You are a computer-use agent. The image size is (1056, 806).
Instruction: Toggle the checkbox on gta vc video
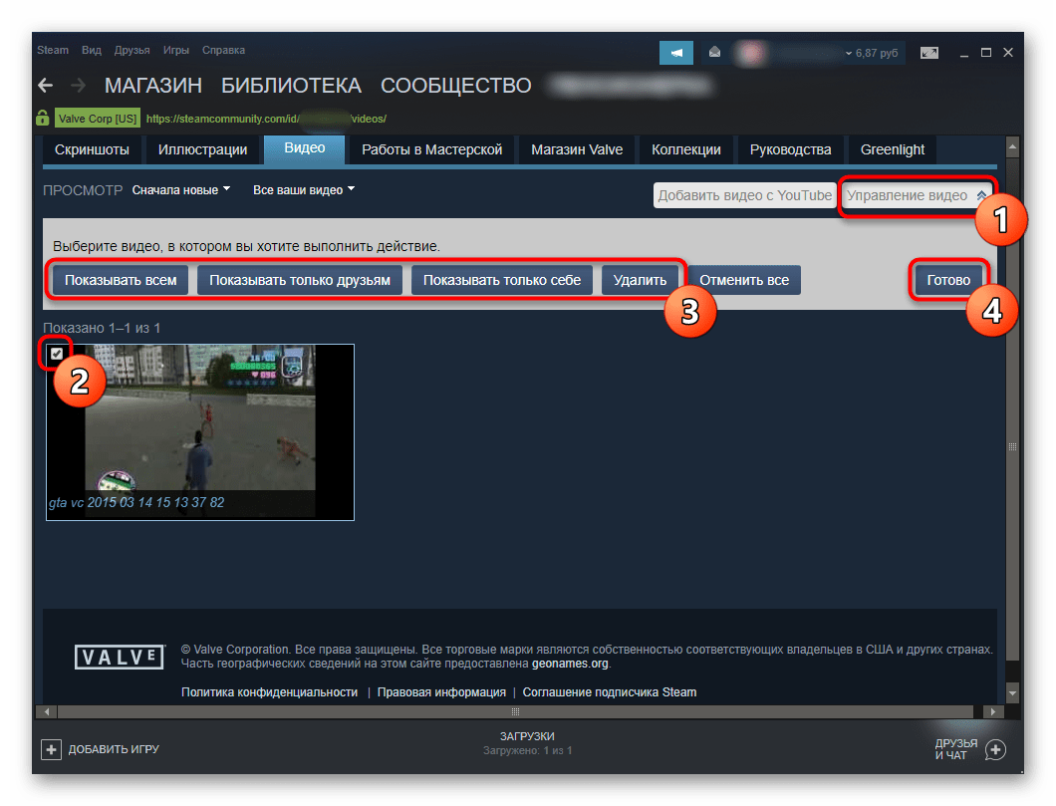pyautogui.click(x=57, y=354)
